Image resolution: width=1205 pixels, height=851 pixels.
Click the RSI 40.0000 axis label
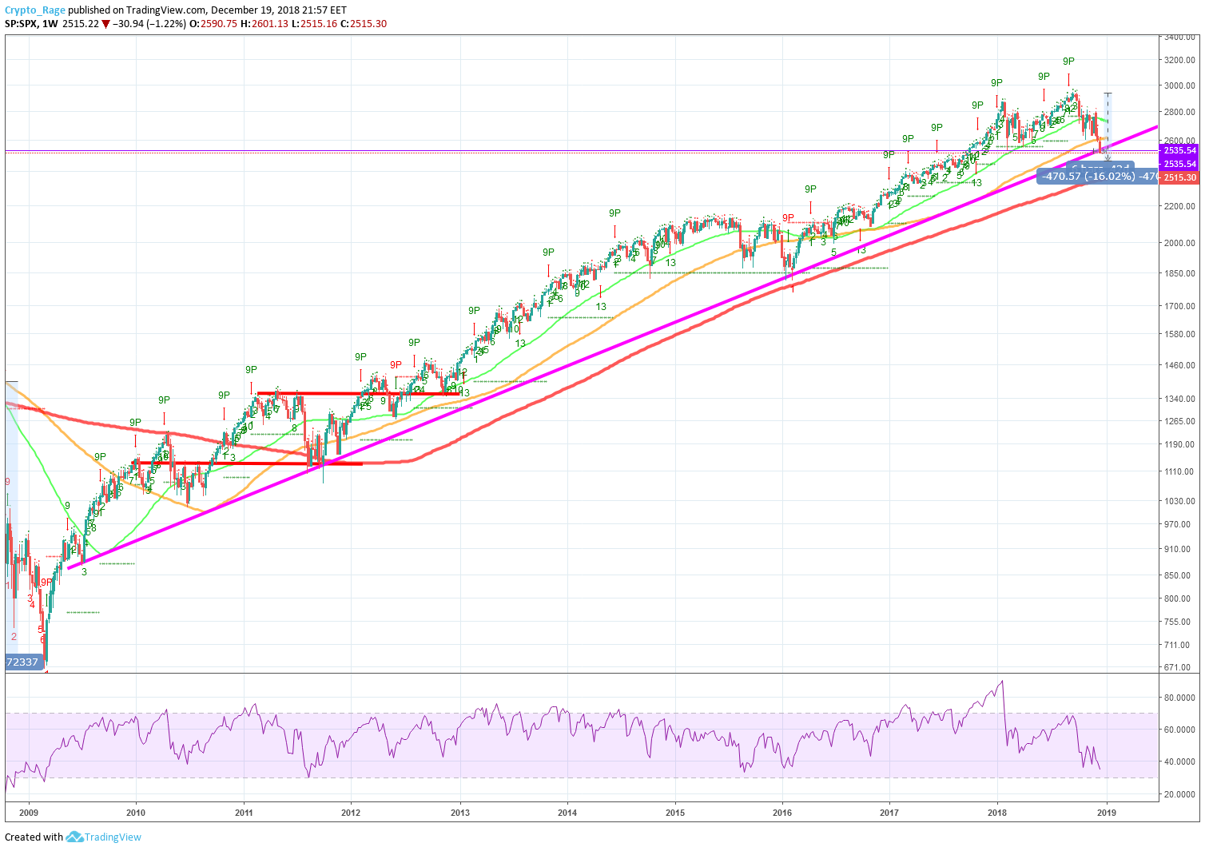tap(1180, 762)
